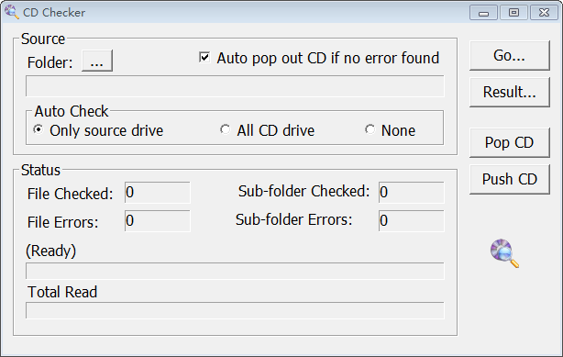Minimize the CD Checker window

coord(483,13)
